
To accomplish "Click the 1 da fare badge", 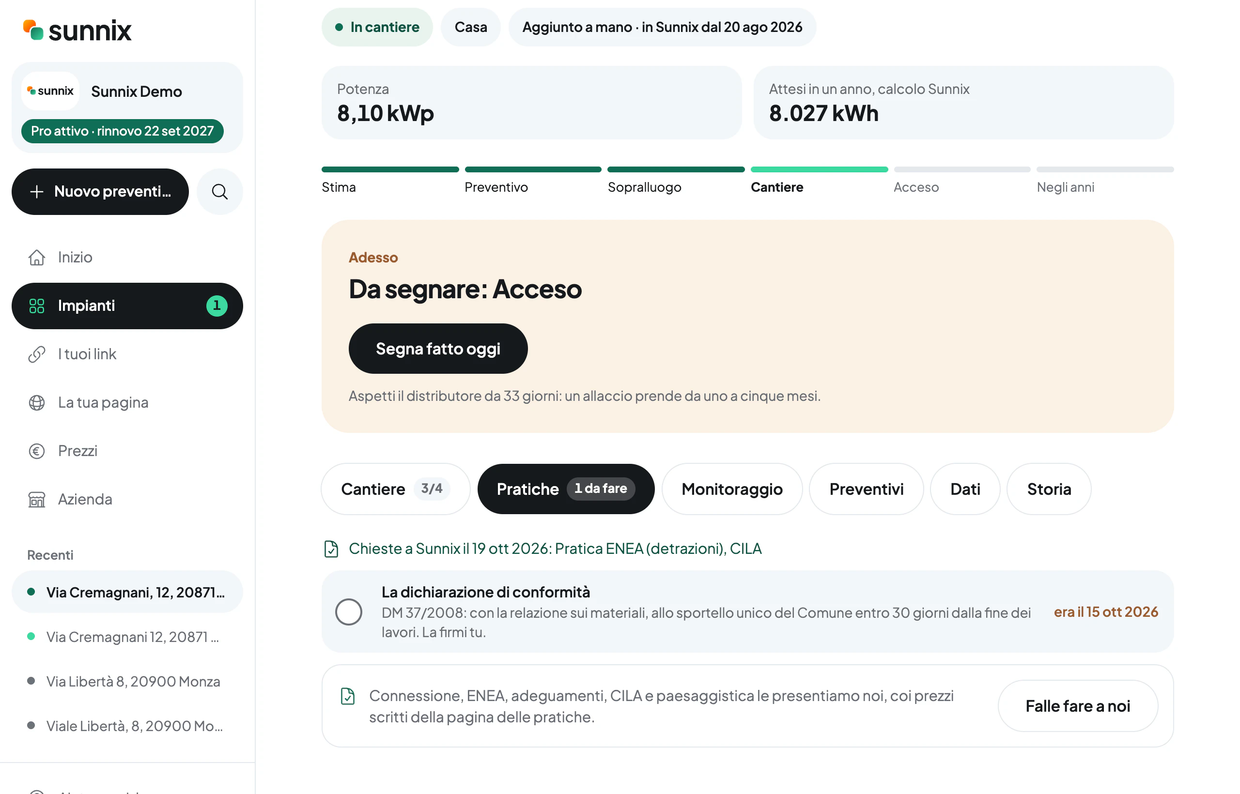I will pyautogui.click(x=601, y=488).
